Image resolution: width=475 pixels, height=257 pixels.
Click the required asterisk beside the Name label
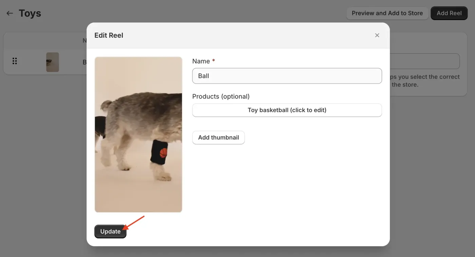(x=213, y=60)
